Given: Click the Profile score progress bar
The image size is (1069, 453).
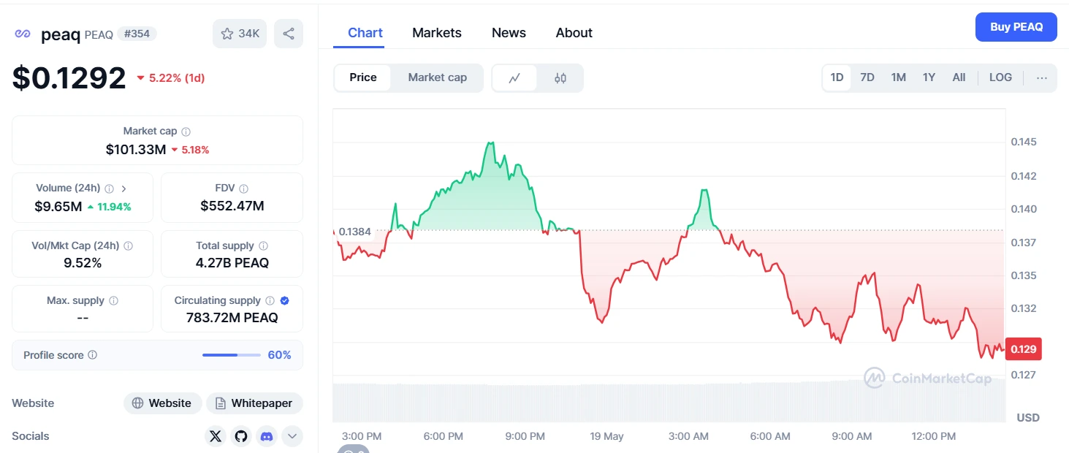Looking at the screenshot, I should (232, 355).
